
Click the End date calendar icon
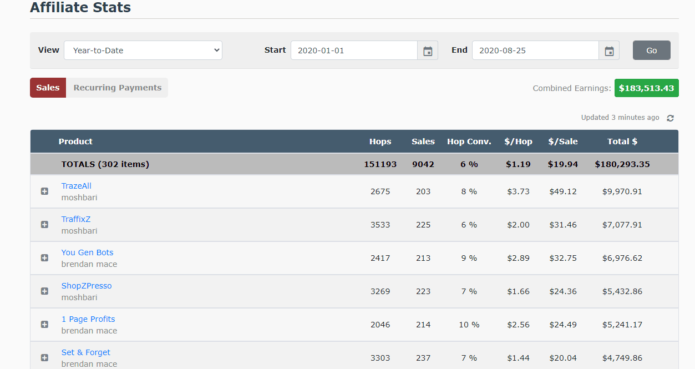pyautogui.click(x=609, y=50)
